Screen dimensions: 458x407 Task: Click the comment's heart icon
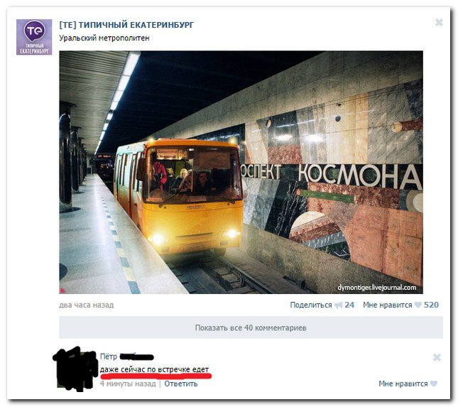[x=434, y=384]
